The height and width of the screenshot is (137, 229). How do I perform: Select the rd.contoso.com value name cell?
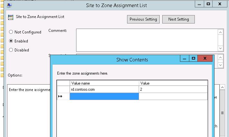click(104, 89)
